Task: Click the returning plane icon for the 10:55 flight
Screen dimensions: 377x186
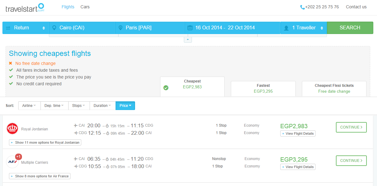Action: tap(76, 166)
